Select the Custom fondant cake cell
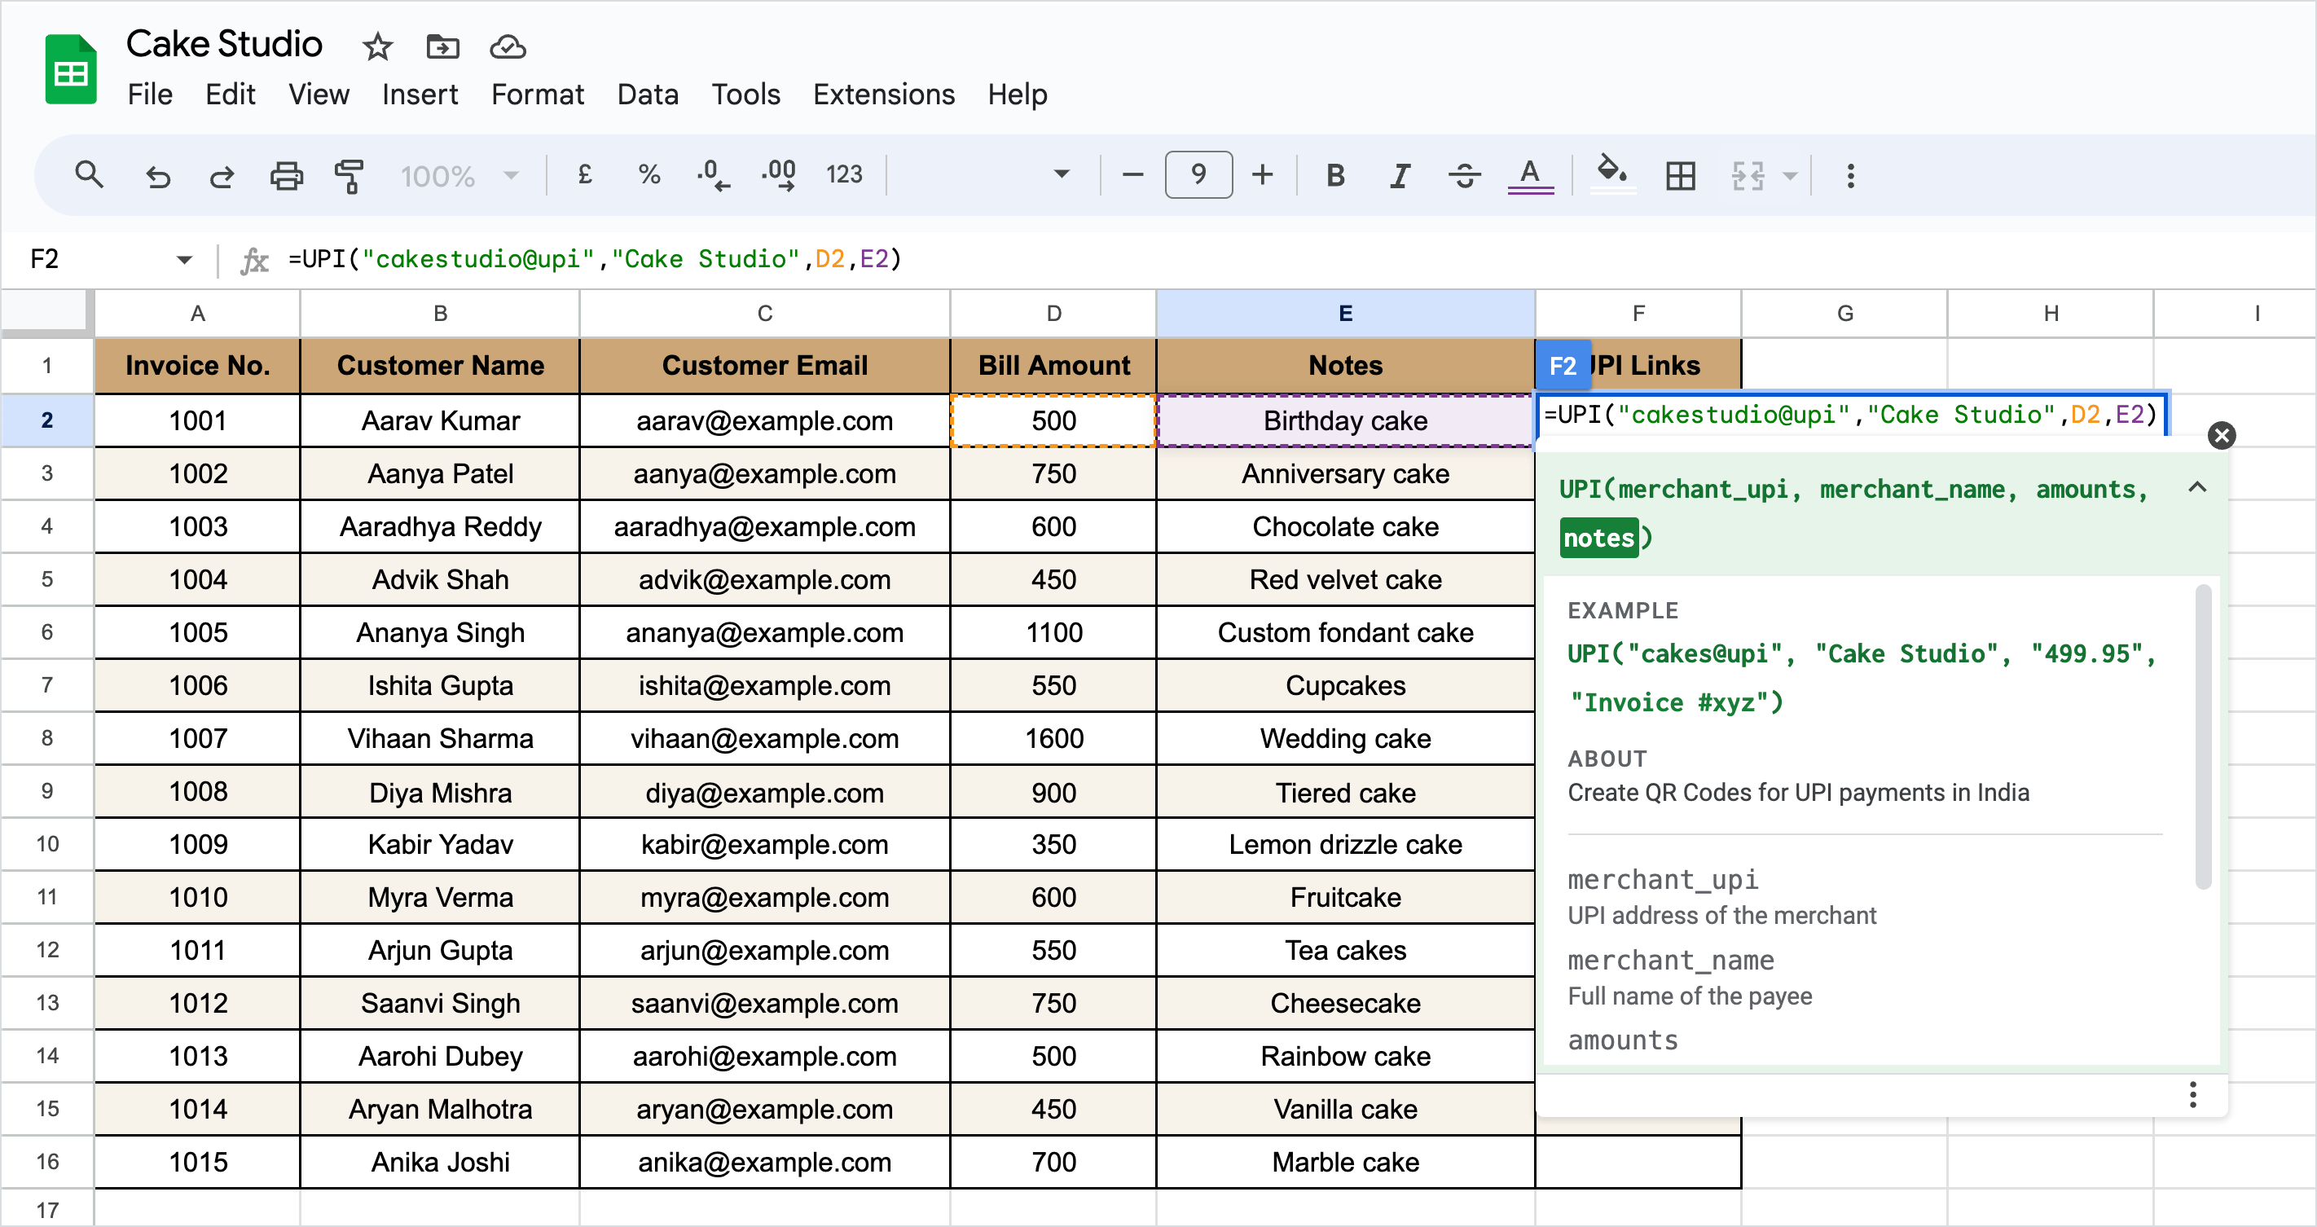Viewport: 2317px width, 1227px height. click(x=1345, y=632)
